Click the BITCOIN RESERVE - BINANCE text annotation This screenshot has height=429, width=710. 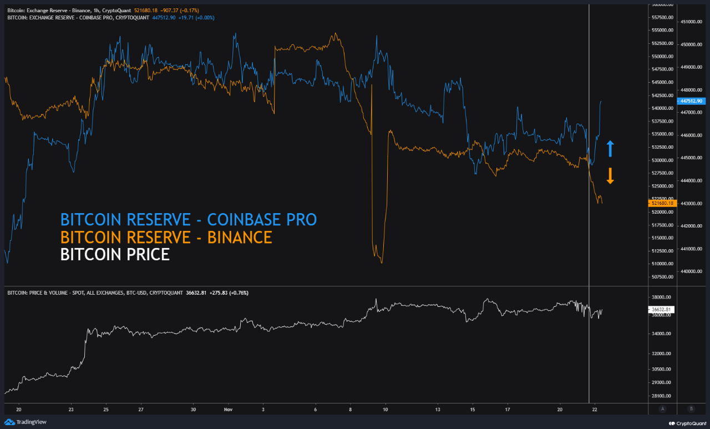point(166,237)
